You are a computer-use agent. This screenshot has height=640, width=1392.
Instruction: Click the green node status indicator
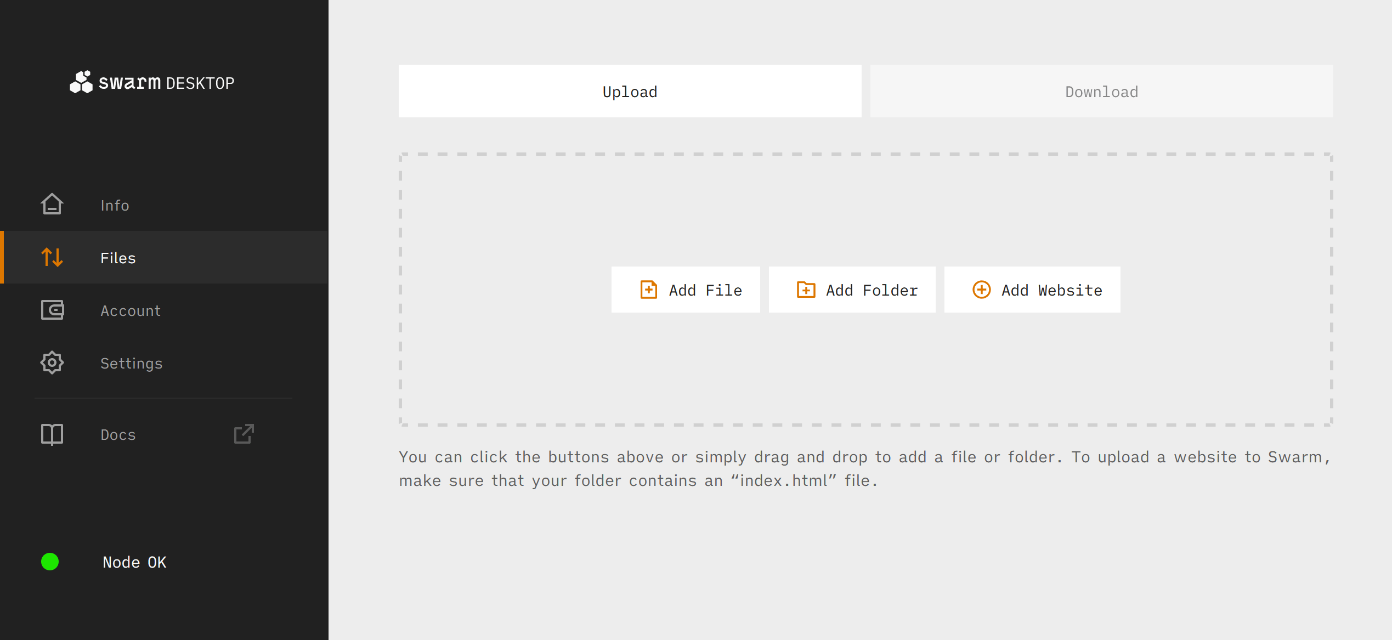point(50,562)
